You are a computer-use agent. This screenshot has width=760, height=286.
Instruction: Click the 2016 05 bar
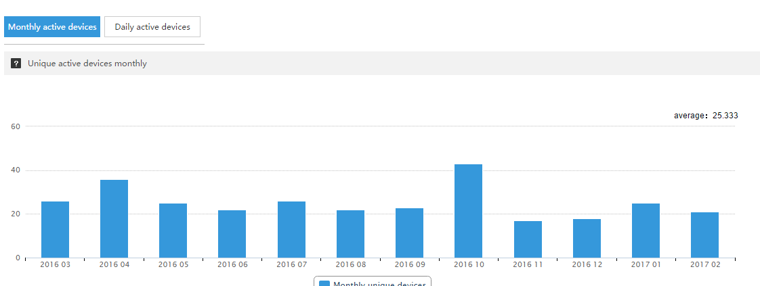pyautogui.click(x=173, y=231)
